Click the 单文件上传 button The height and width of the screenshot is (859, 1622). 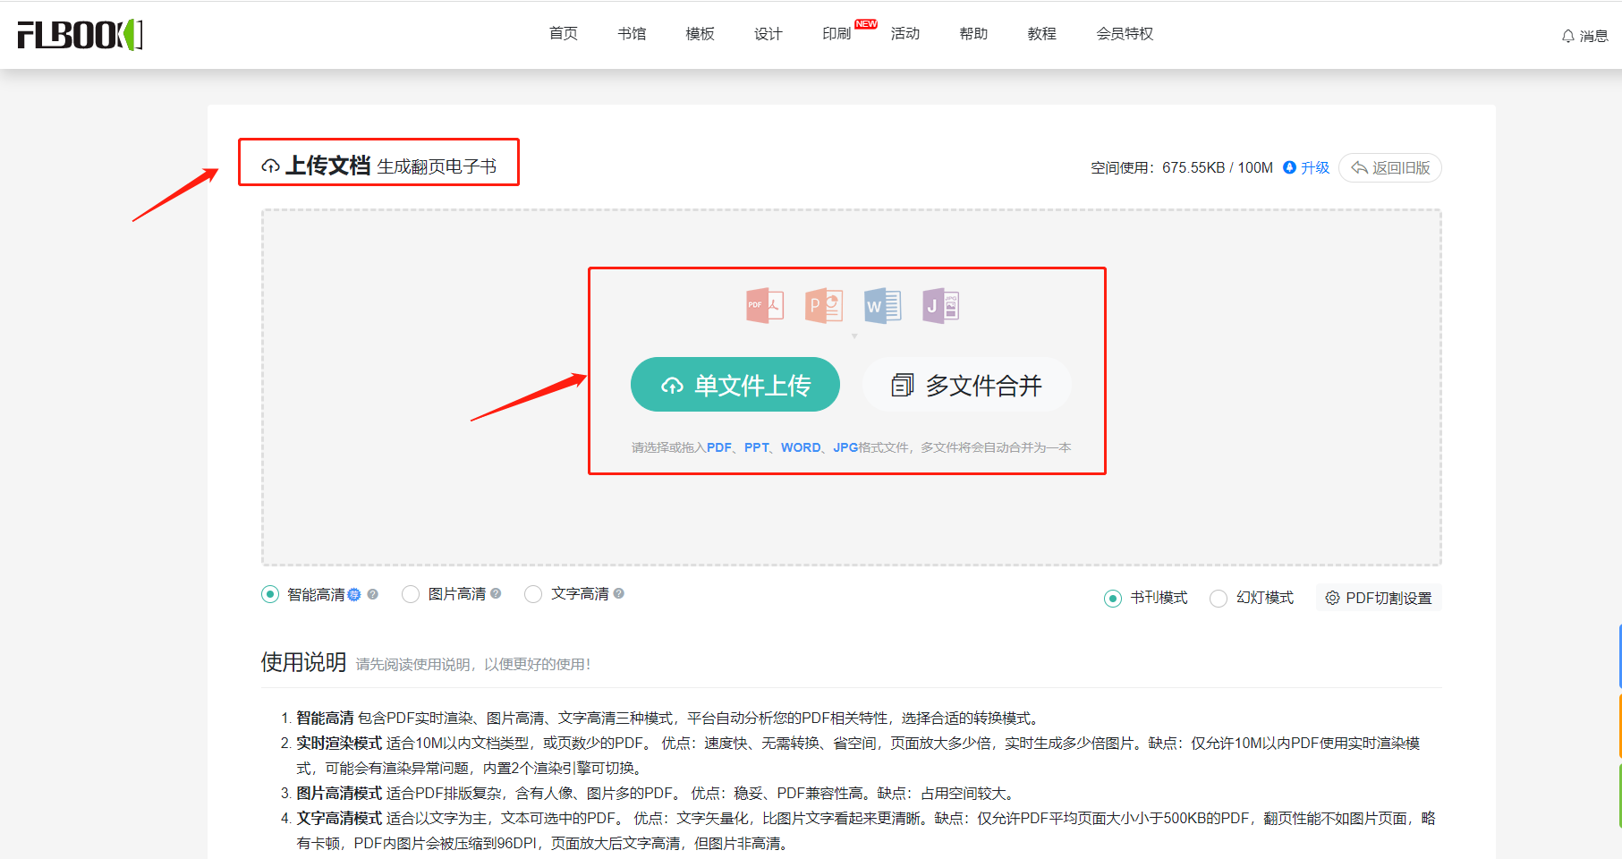(x=735, y=385)
